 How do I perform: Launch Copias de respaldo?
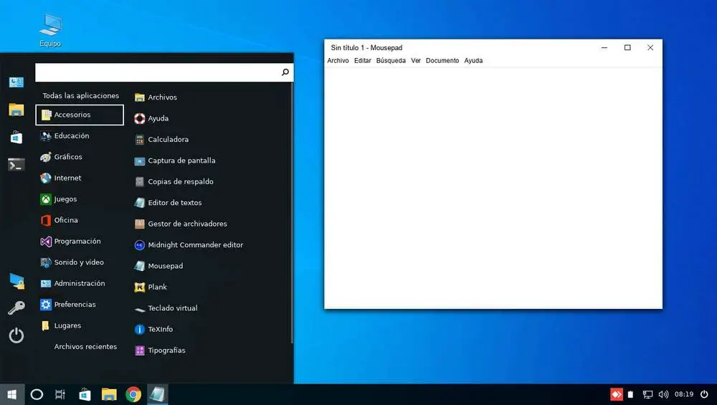click(174, 181)
